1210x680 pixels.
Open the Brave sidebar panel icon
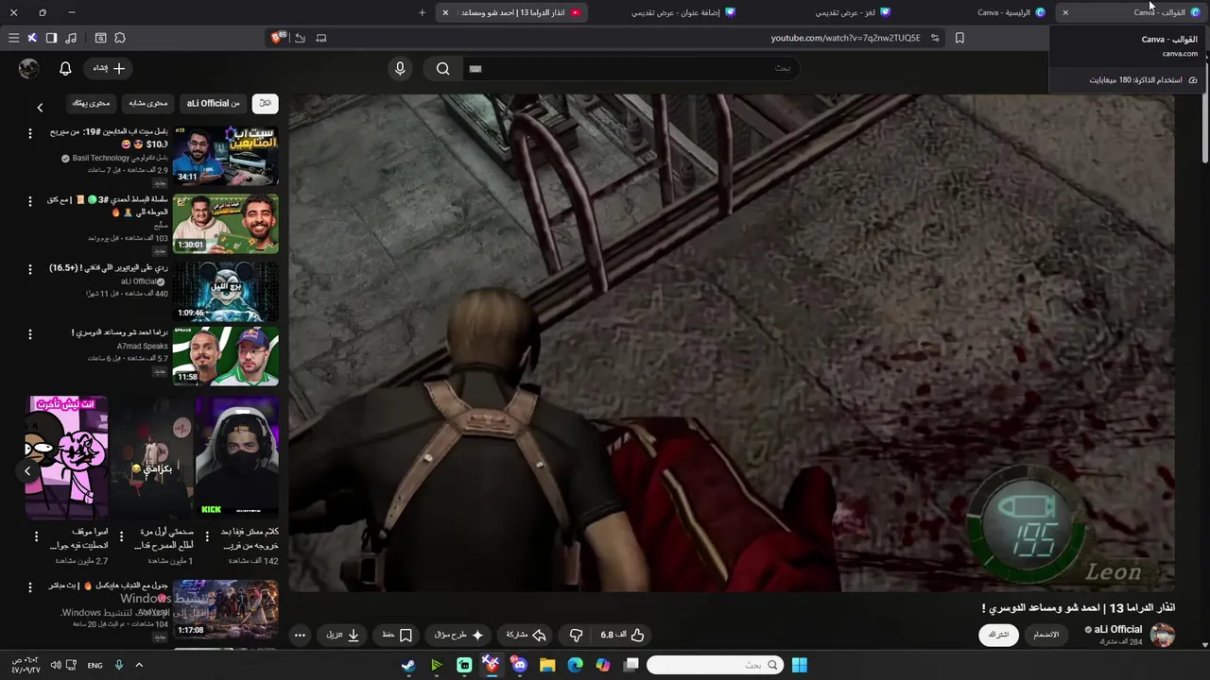51,38
